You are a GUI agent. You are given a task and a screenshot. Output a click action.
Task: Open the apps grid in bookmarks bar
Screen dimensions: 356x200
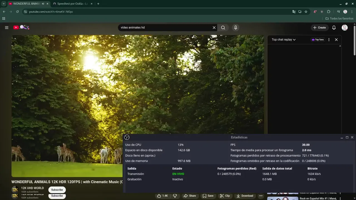[4, 19]
